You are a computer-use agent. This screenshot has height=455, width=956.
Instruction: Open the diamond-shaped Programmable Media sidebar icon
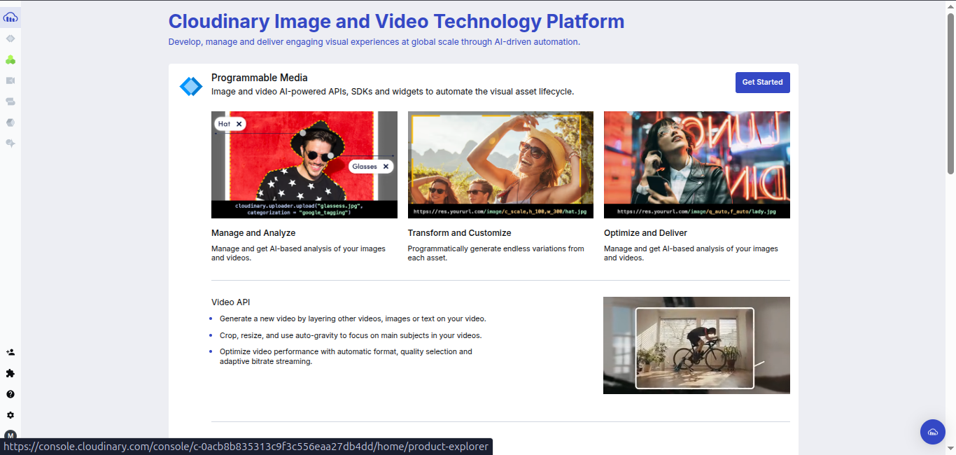pyautogui.click(x=10, y=38)
